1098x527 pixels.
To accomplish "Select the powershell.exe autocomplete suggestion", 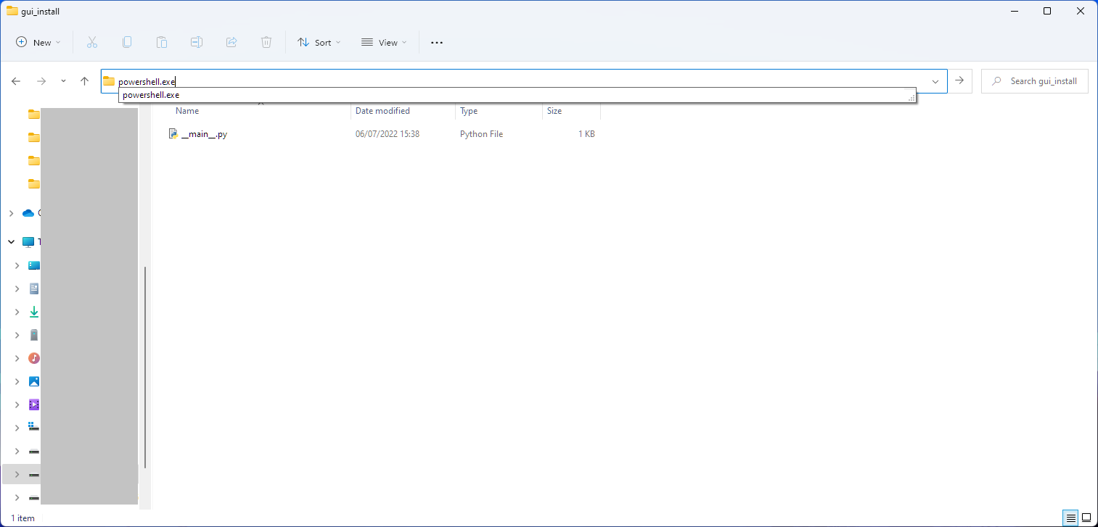I will tap(151, 95).
